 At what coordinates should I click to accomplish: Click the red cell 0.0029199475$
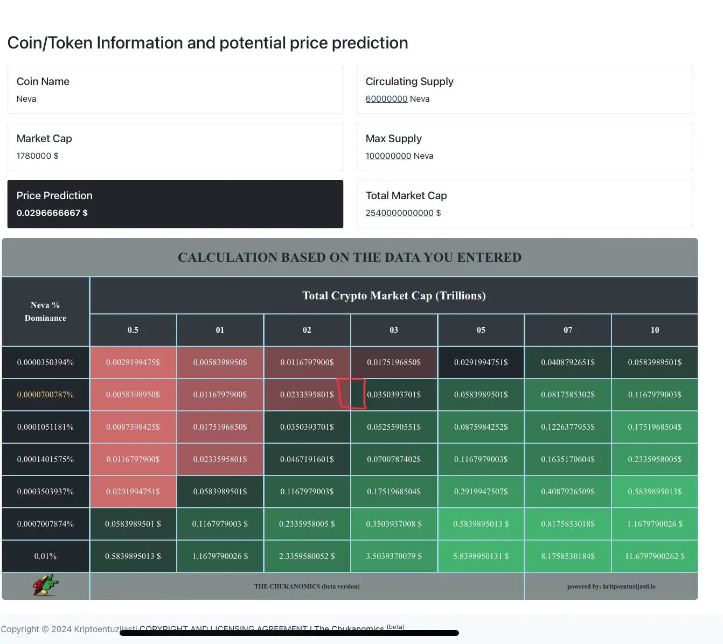(x=133, y=362)
